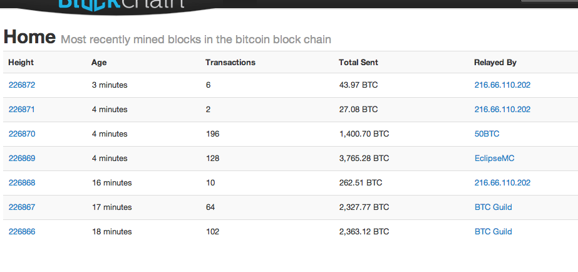Open BTC Guild link for block 226867
The width and height of the screenshot is (578, 272).
click(493, 207)
